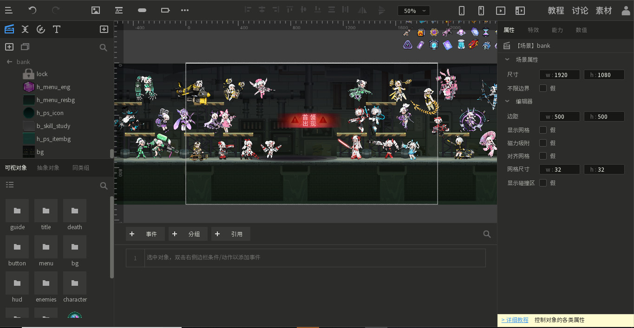Open the 详细教程 link
This screenshot has width=634, height=328.
pos(514,320)
